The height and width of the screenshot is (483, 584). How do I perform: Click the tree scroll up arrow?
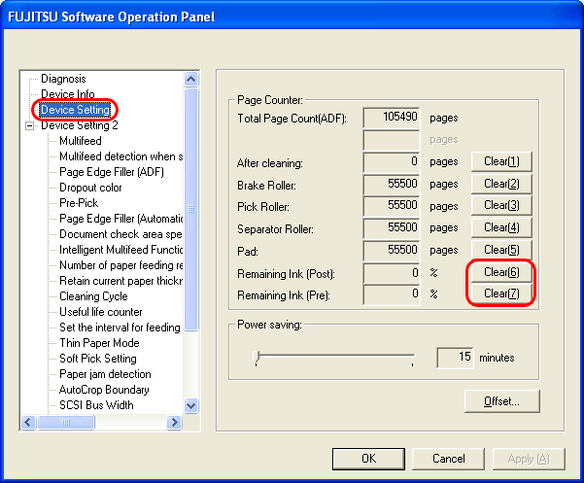pyautogui.click(x=191, y=79)
